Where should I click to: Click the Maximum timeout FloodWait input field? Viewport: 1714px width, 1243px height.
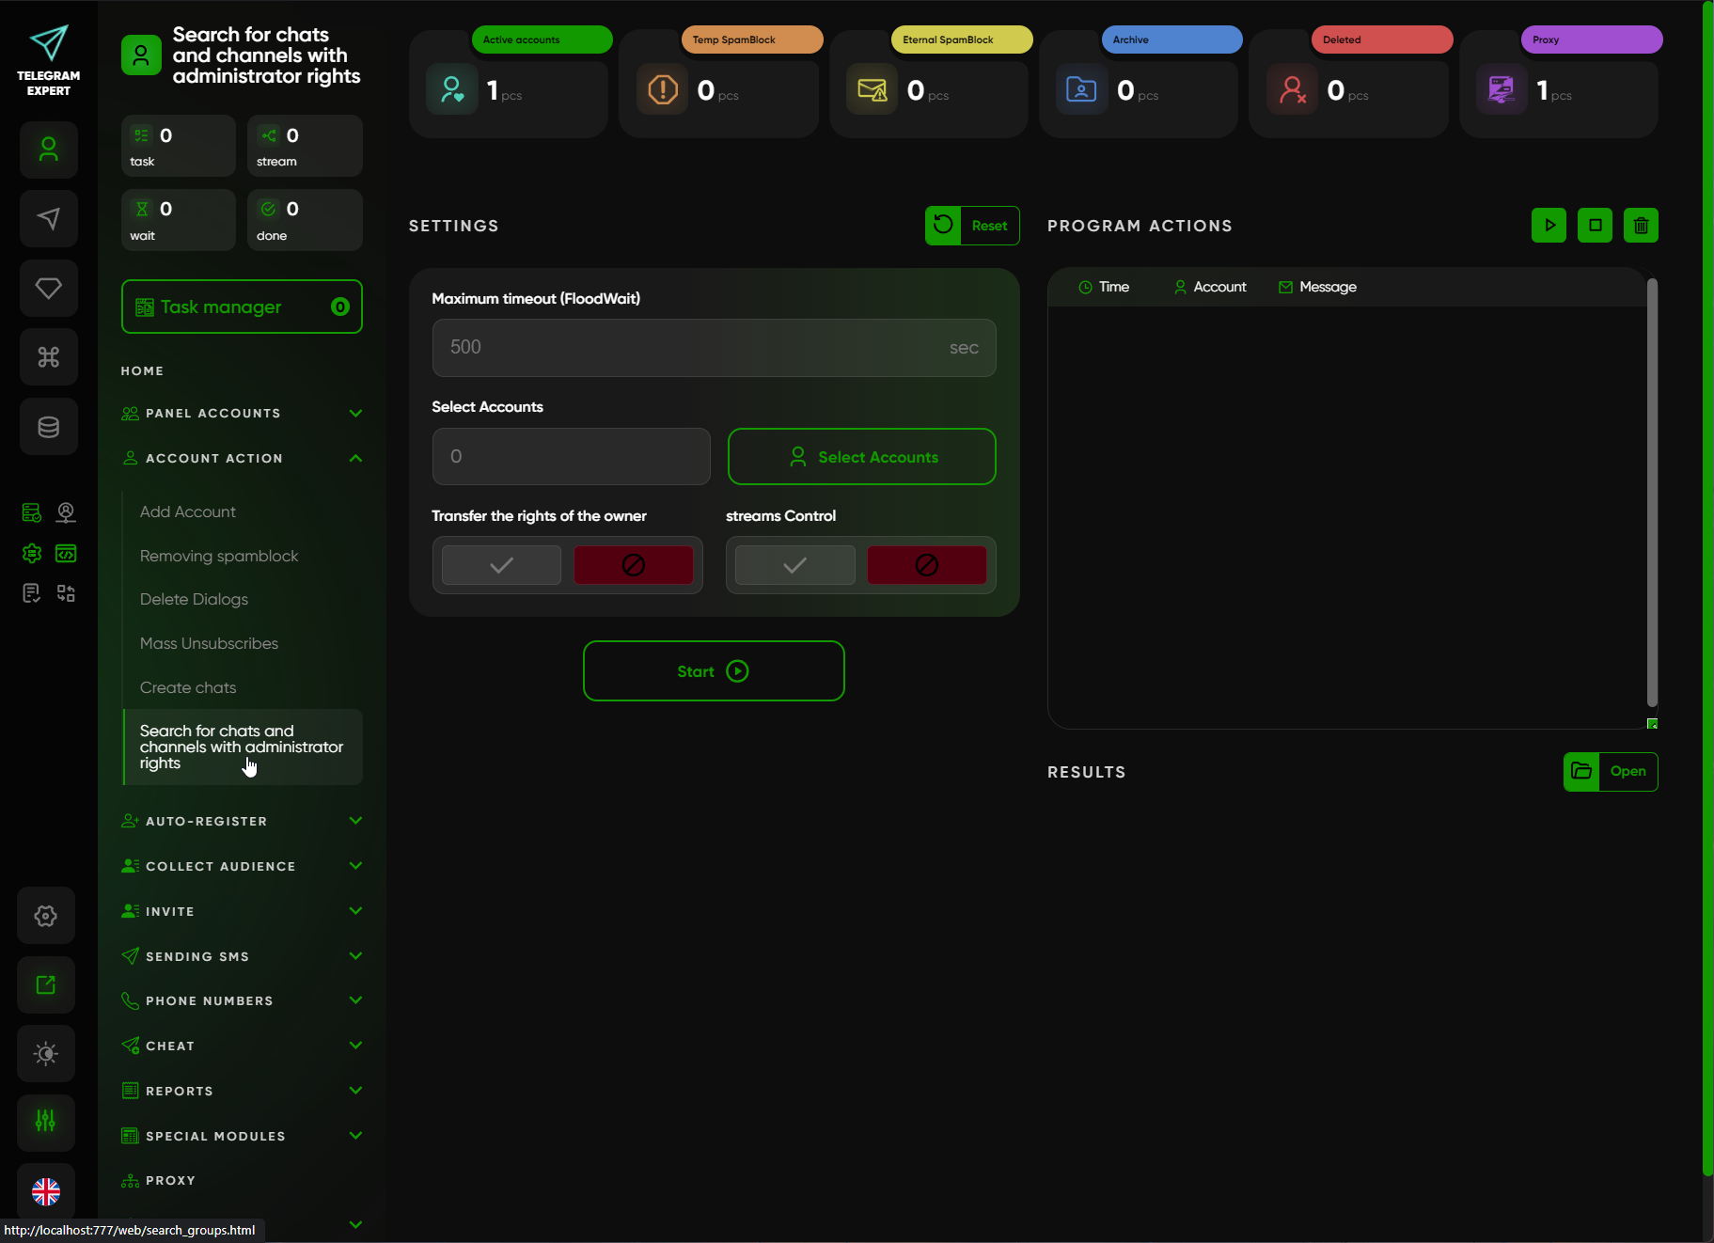pos(696,348)
